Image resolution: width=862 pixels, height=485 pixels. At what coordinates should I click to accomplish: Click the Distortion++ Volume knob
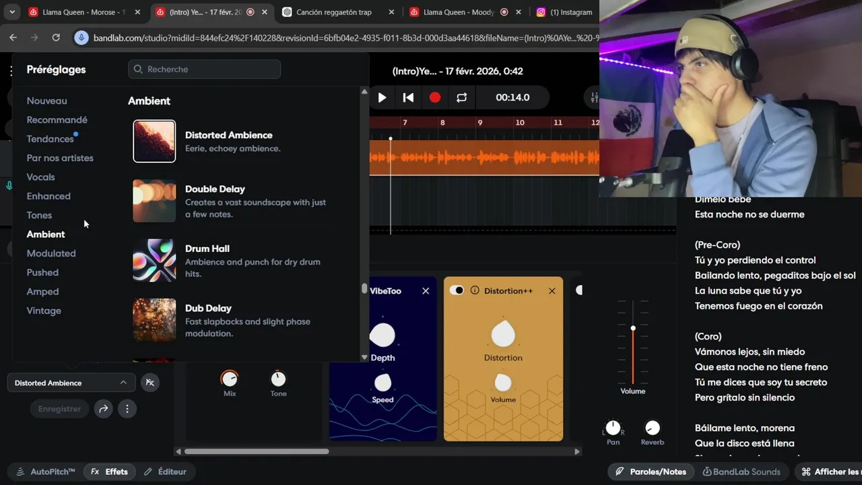[503, 383]
